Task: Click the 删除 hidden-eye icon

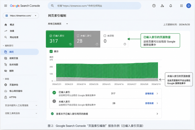Action: click(x=6, y=71)
